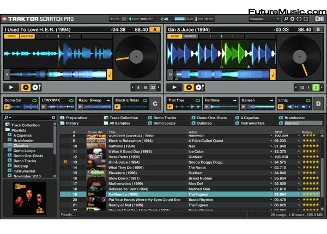This screenshot has width=327, height=234.
Task: Sort track list by BPM column
Action: [x=278, y=132]
